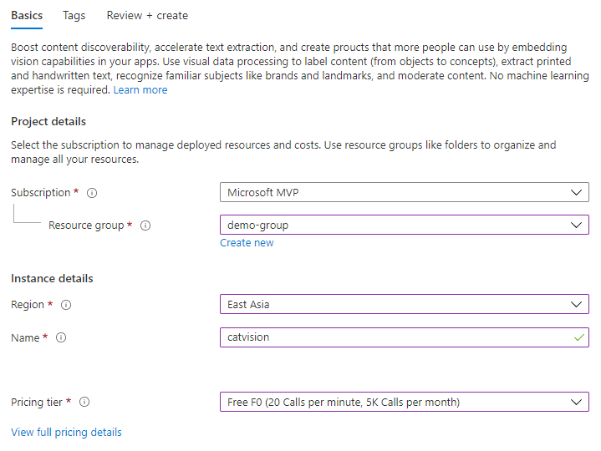Click the Pricing tier field label text
Screen dimensions: 601x451
click(x=36, y=403)
